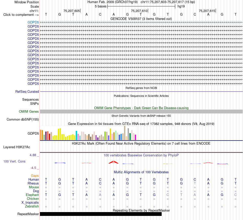This screenshot has height=220, width=243.
Task: Open 'Short Genetic Variants from dbSNP release 155'
Action: point(141,116)
